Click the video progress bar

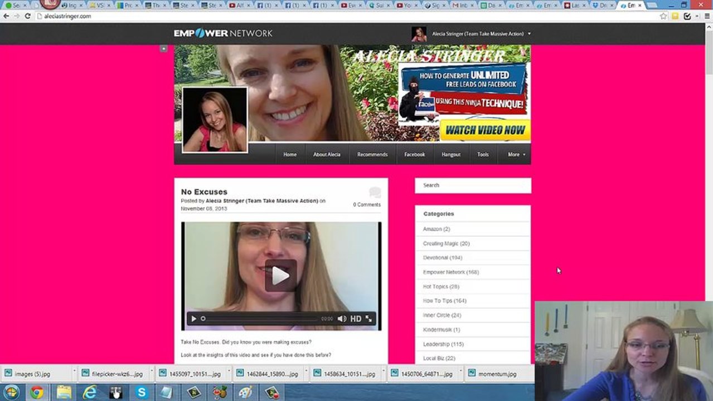pos(259,319)
